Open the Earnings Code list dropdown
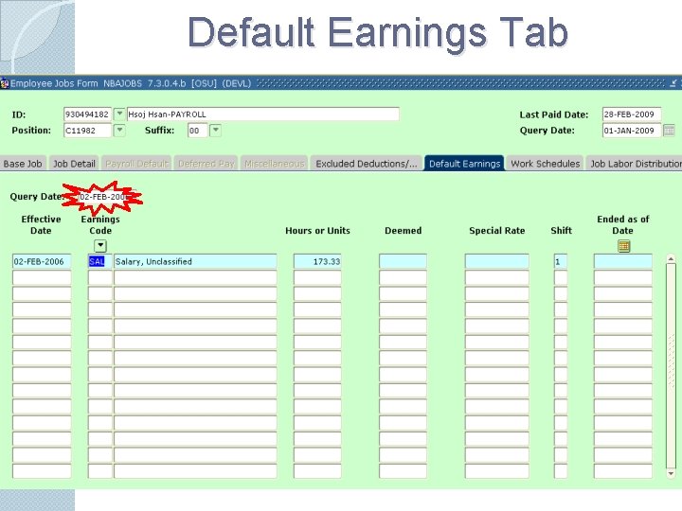 click(x=100, y=246)
